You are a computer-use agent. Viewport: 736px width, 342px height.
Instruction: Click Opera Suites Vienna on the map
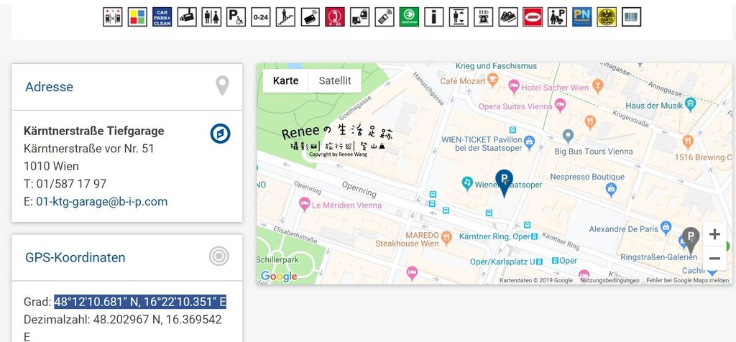522,106
